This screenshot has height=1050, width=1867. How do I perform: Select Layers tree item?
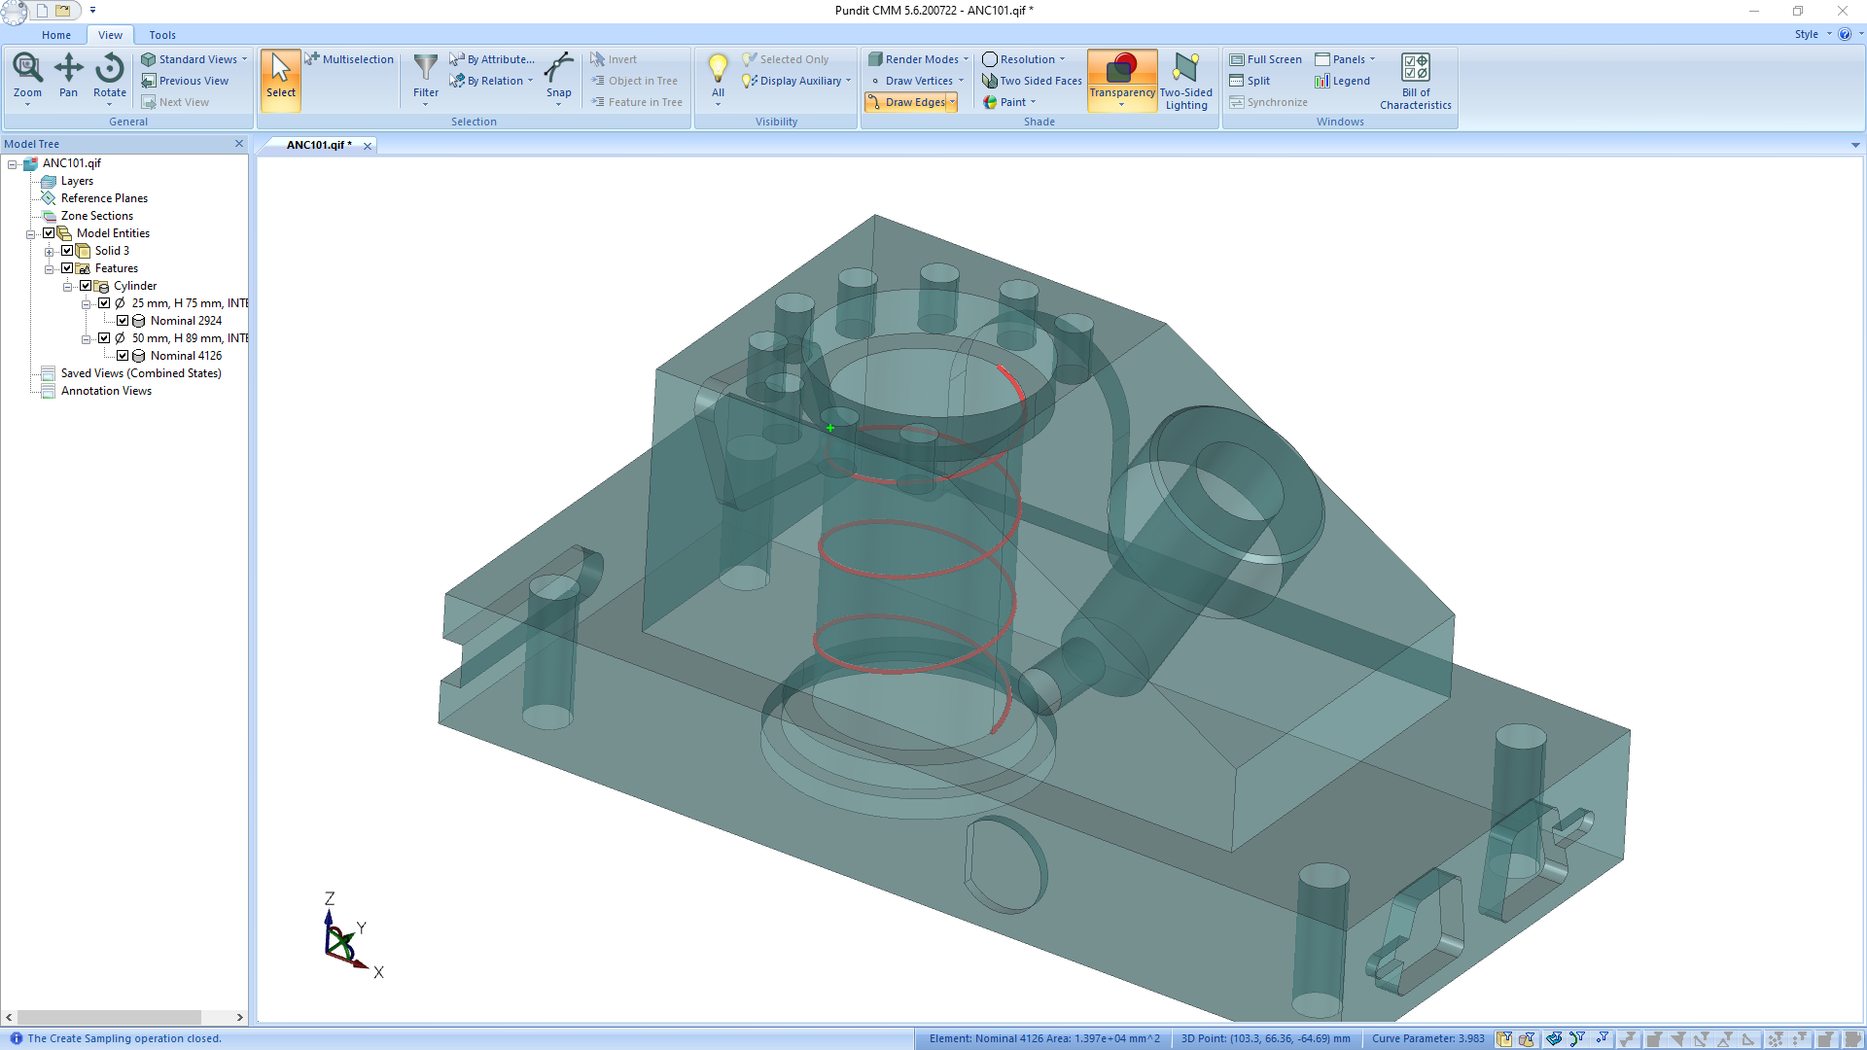coord(77,181)
